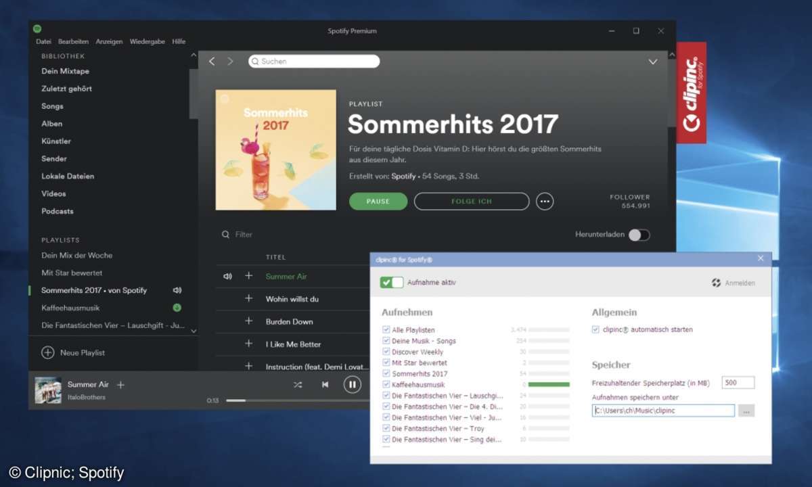The image size is (812, 487).
Task: Toggle the Herunterladen switch
Action: 639,235
